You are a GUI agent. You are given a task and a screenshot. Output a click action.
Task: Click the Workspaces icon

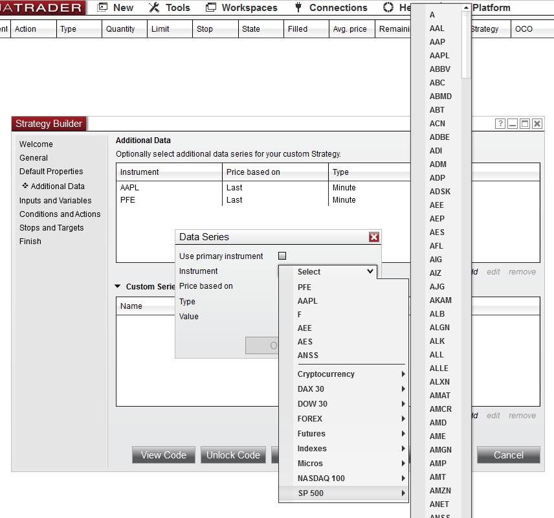click(x=211, y=7)
